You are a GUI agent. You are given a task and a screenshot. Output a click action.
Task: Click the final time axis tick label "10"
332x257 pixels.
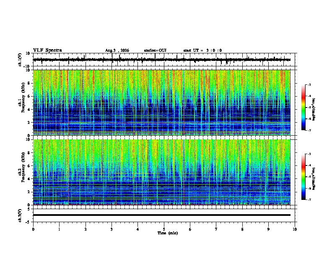(295, 229)
